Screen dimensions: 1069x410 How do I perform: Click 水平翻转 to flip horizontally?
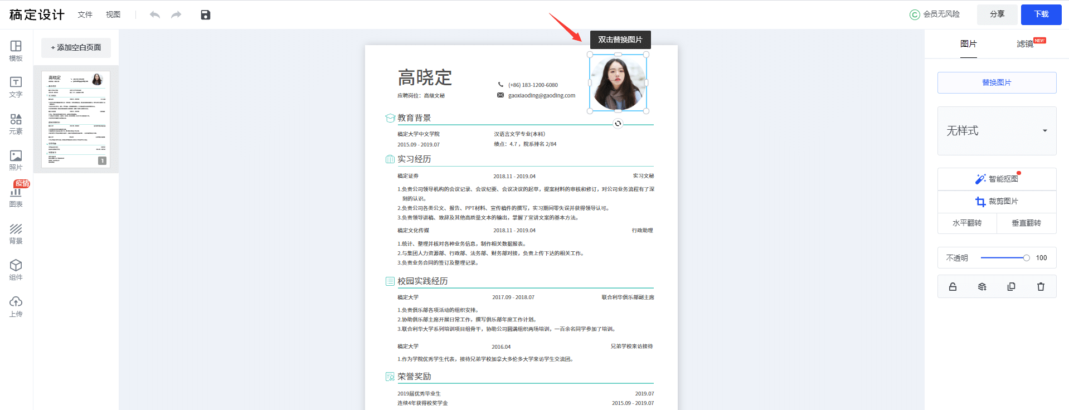pyautogui.click(x=967, y=223)
